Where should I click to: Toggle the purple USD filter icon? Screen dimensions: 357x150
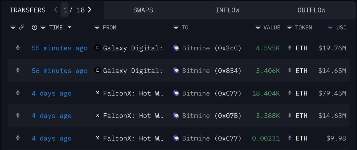pos(330,27)
